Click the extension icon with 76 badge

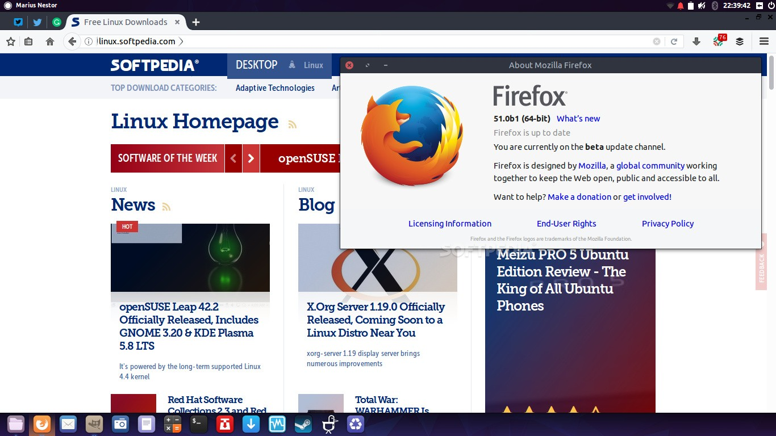[x=719, y=41]
